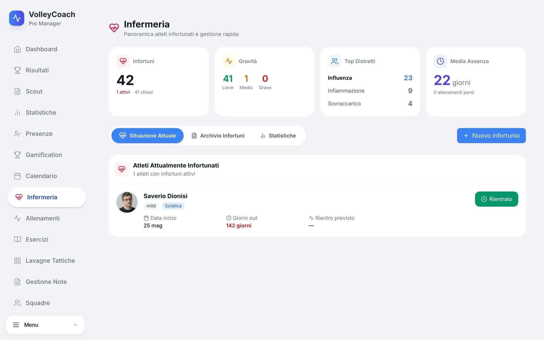The width and height of the screenshot is (544, 340).
Task: Click the Infermeria page header heart icon
Action: point(114,27)
